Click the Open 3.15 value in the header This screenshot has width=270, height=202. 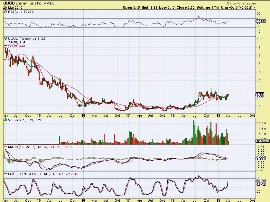(131, 8)
